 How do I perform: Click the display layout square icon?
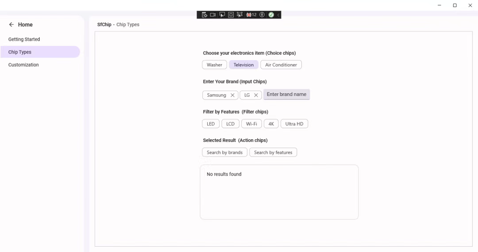click(x=231, y=15)
